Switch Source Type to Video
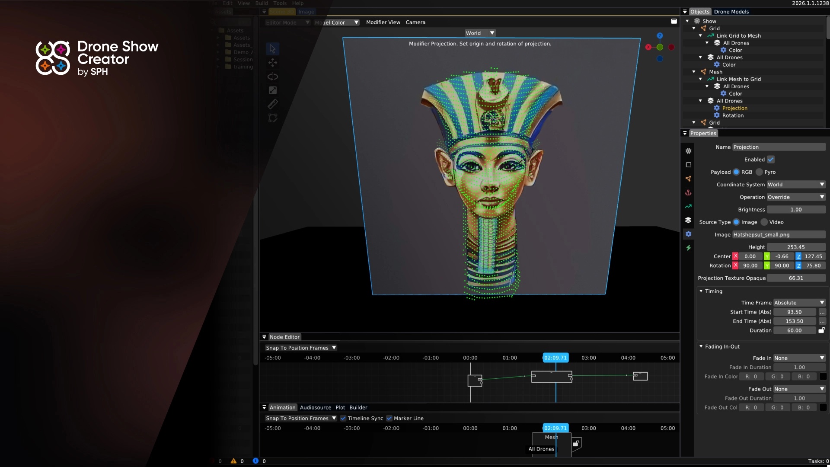The height and width of the screenshot is (467, 830). (764, 222)
